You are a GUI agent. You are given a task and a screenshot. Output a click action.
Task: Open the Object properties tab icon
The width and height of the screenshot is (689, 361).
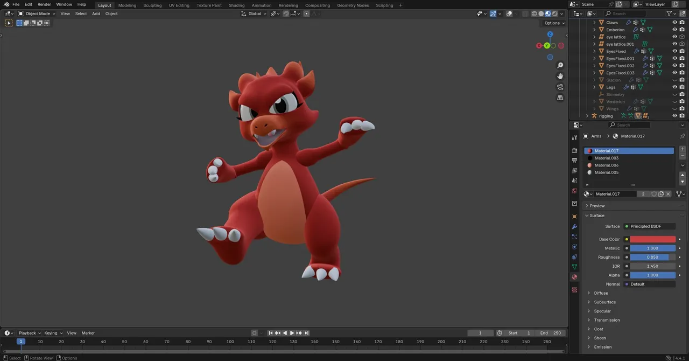pyautogui.click(x=574, y=217)
